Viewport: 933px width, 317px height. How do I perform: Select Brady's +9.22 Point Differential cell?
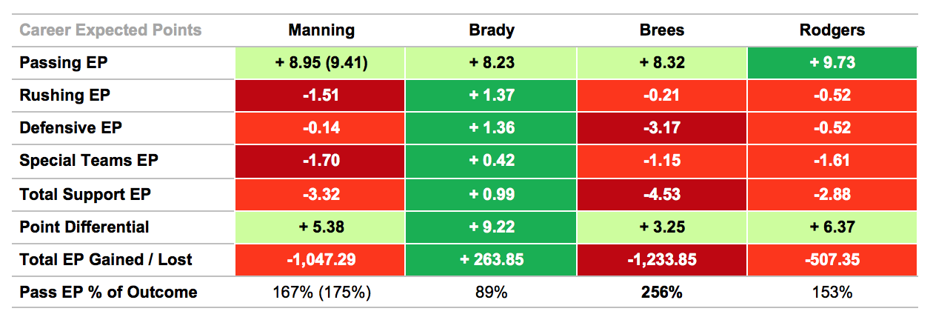tap(491, 227)
